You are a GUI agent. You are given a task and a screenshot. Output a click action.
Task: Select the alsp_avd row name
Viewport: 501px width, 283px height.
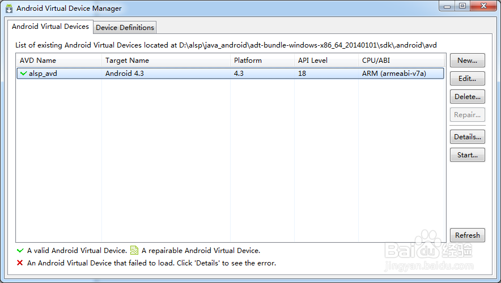pyautogui.click(x=43, y=74)
